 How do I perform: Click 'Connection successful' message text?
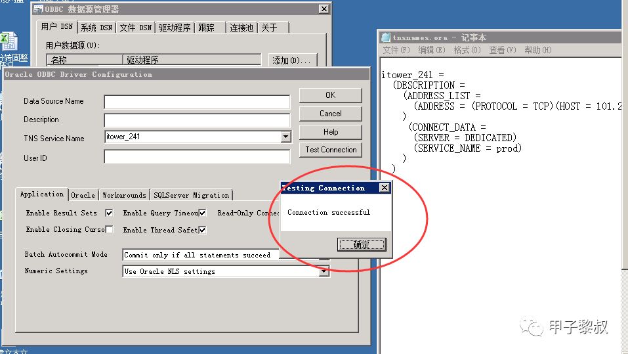pos(328,213)
